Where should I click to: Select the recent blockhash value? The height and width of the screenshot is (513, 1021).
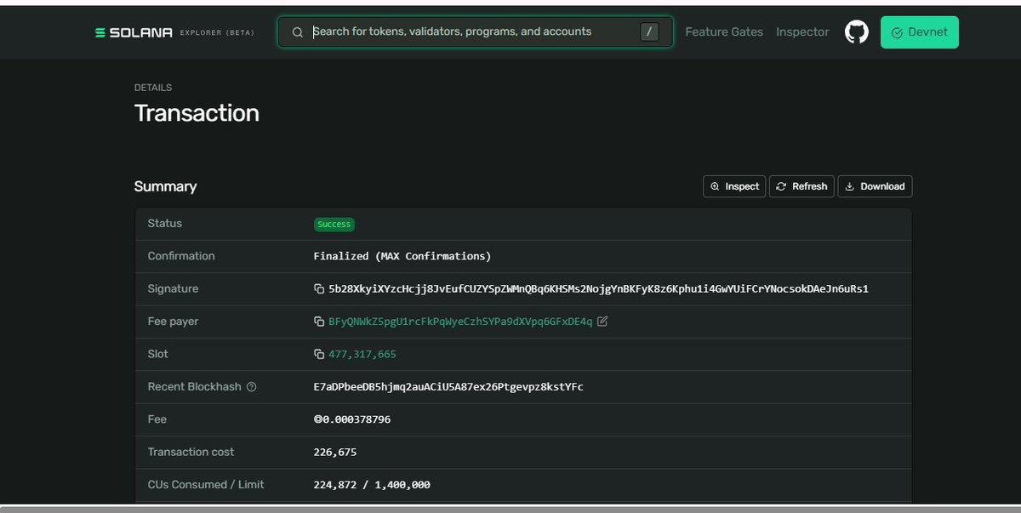tap(448, 387)
